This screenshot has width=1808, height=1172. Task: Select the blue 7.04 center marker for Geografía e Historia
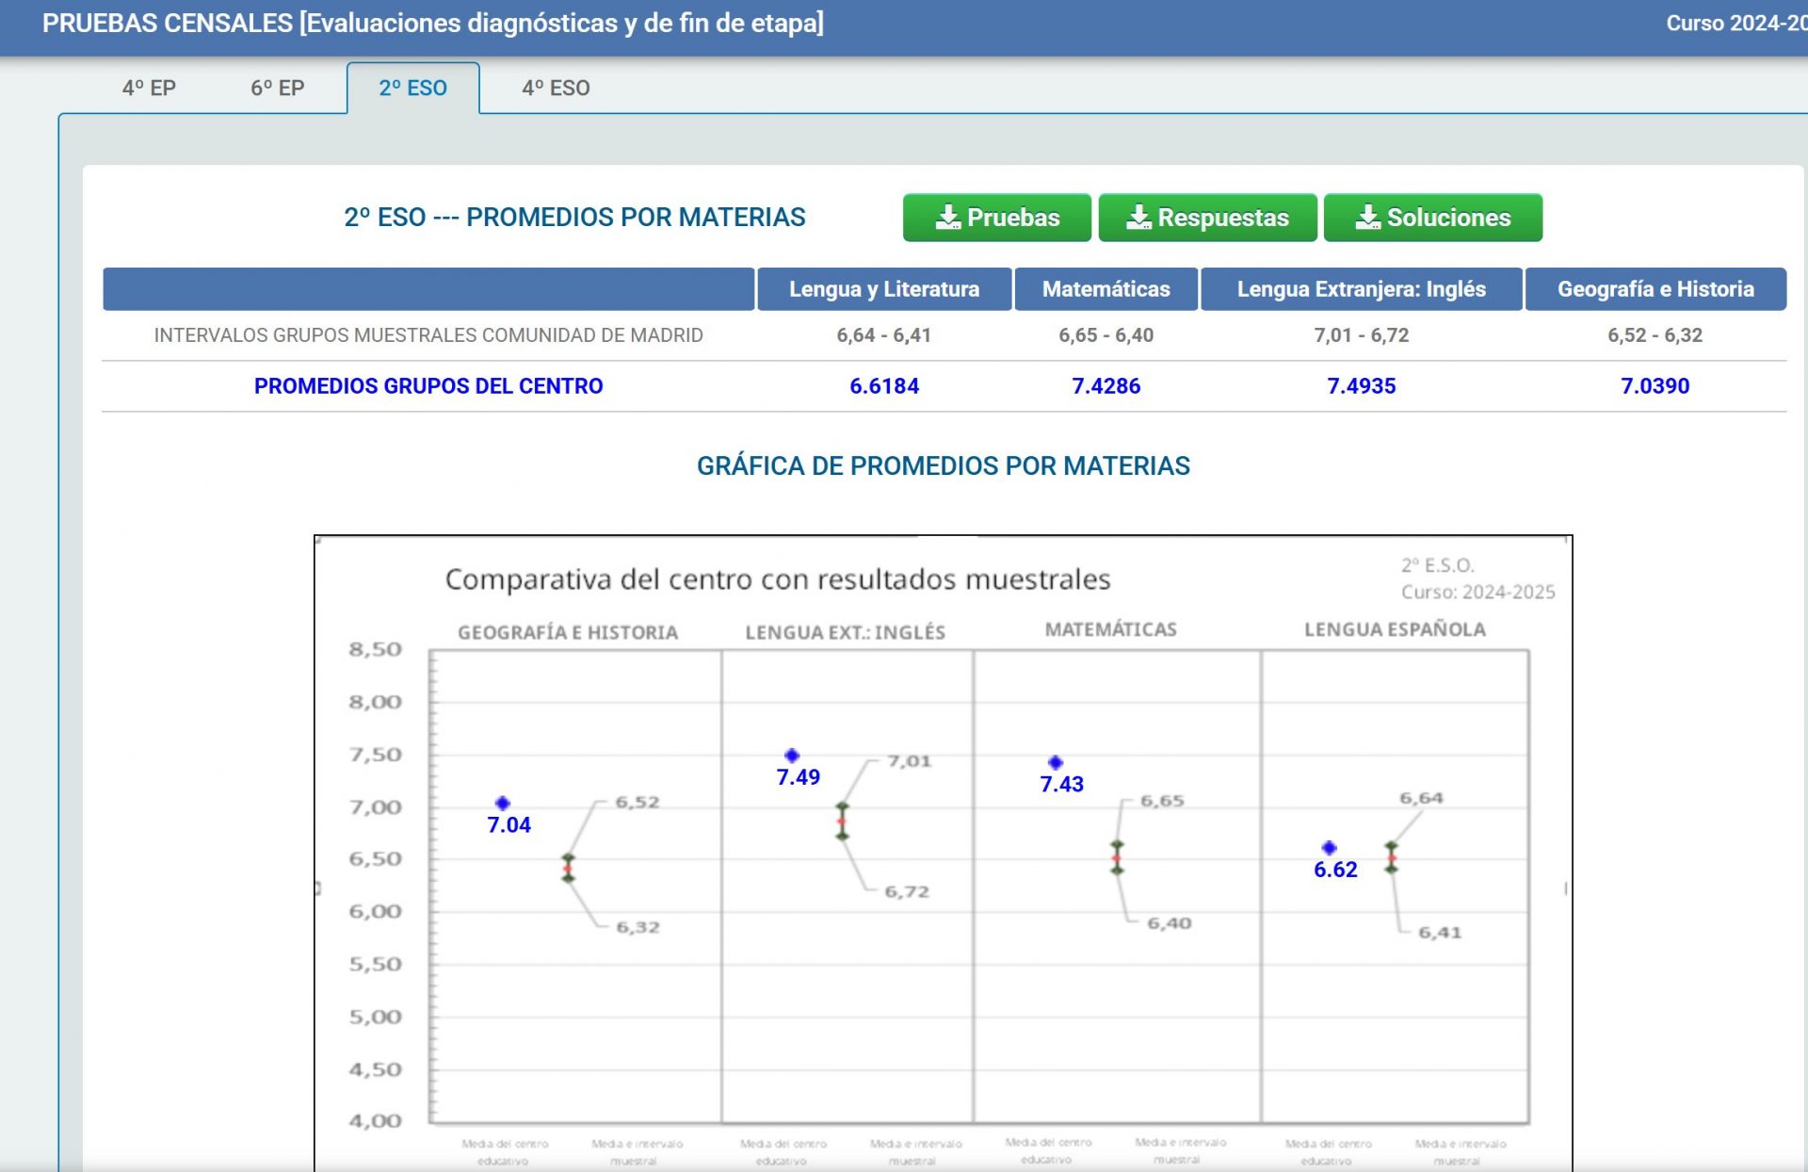click(505, 801)
